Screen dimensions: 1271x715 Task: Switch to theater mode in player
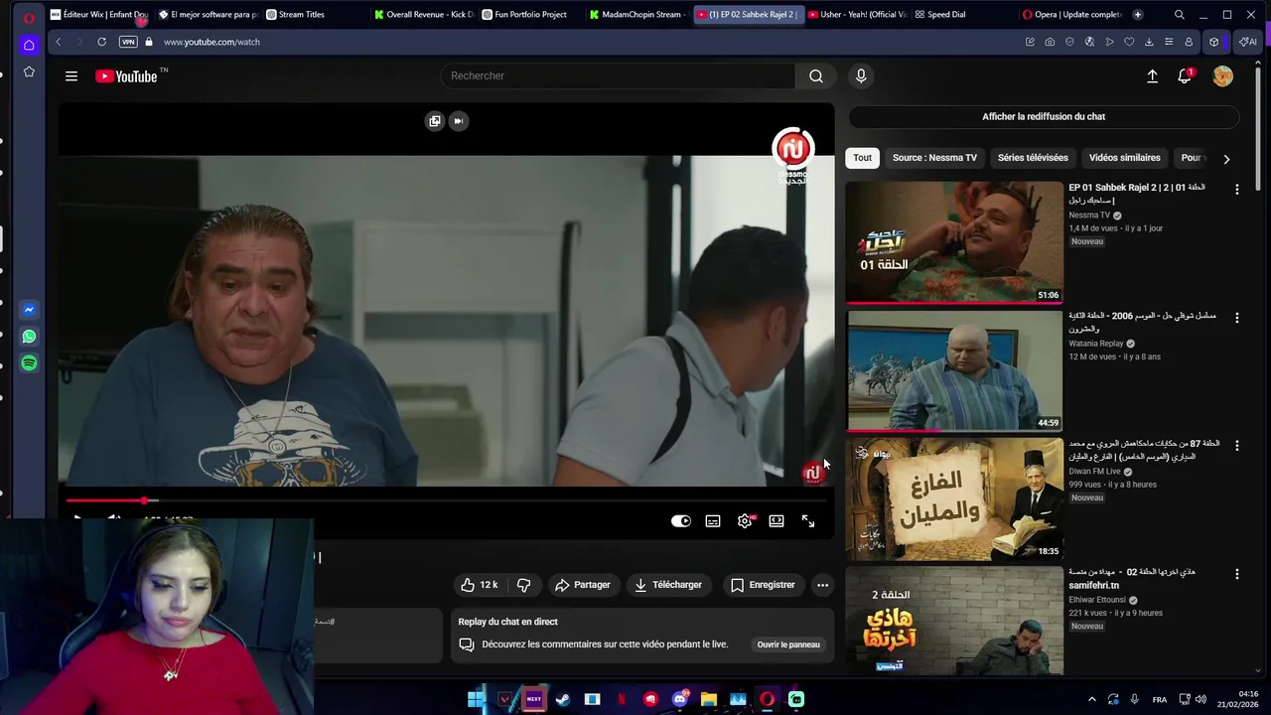tap(777, 521)
